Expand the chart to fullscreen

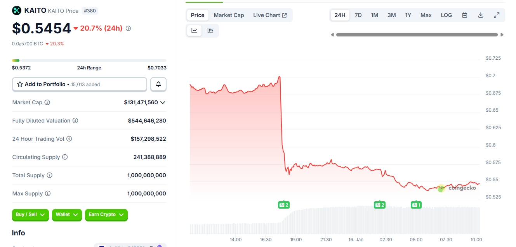point(497,15)
